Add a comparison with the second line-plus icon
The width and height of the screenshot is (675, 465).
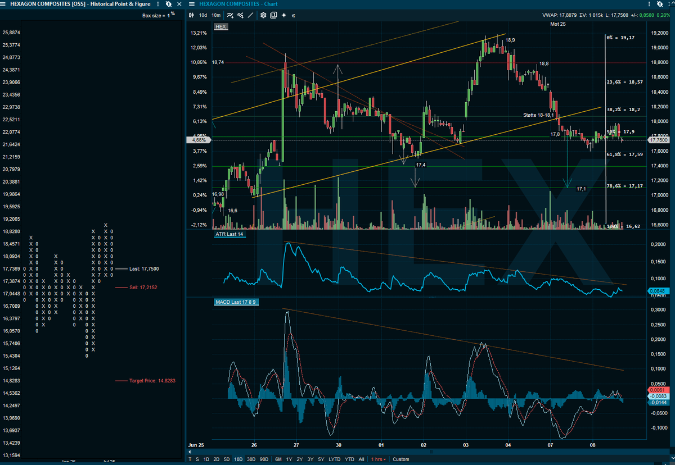(x=240, y=15)
